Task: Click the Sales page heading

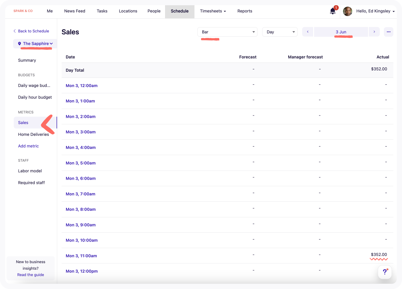Action: 70,32
